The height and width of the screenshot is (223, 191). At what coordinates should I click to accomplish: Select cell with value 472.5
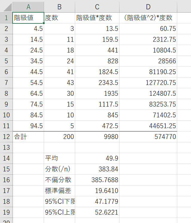coord(97,126)
